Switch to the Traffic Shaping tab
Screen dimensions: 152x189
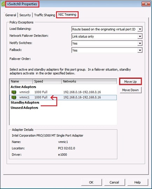44,15
